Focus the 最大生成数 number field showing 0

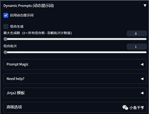(137, 33)
